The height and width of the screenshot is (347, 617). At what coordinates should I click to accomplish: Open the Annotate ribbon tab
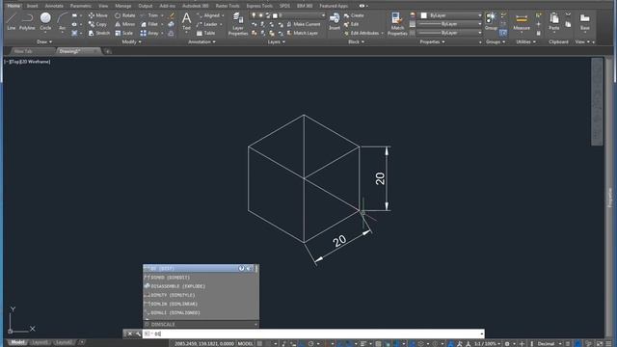[x=54, y=6]
